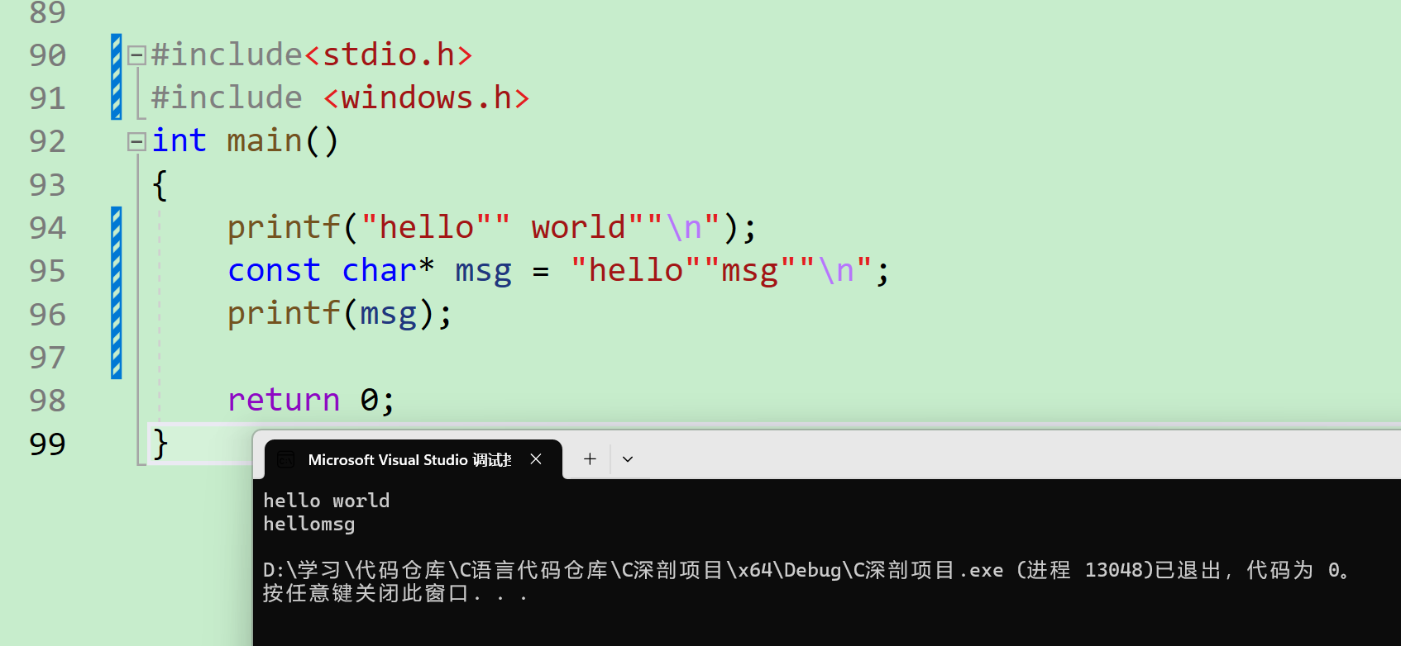This screenshot has height=646, width=1401.
Task: Click printf(msg) call on line 96
Action: (x=339, y=314)
